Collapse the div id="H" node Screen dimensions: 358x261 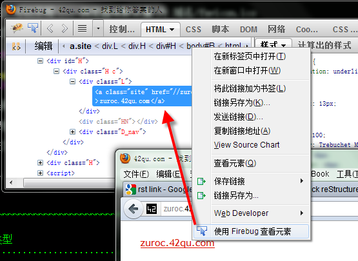[x=40, y=61]
